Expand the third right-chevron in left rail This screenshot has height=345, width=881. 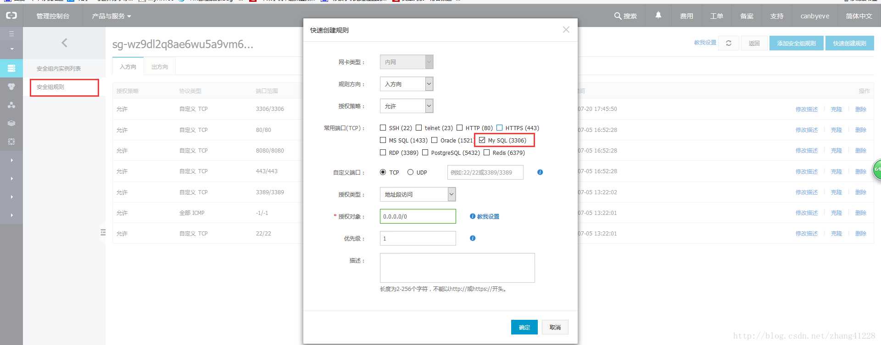11,197
